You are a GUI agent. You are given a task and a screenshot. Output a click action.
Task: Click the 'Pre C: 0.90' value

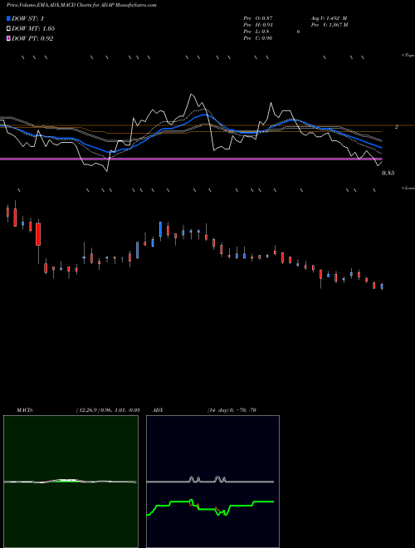(x=258, y=38)
